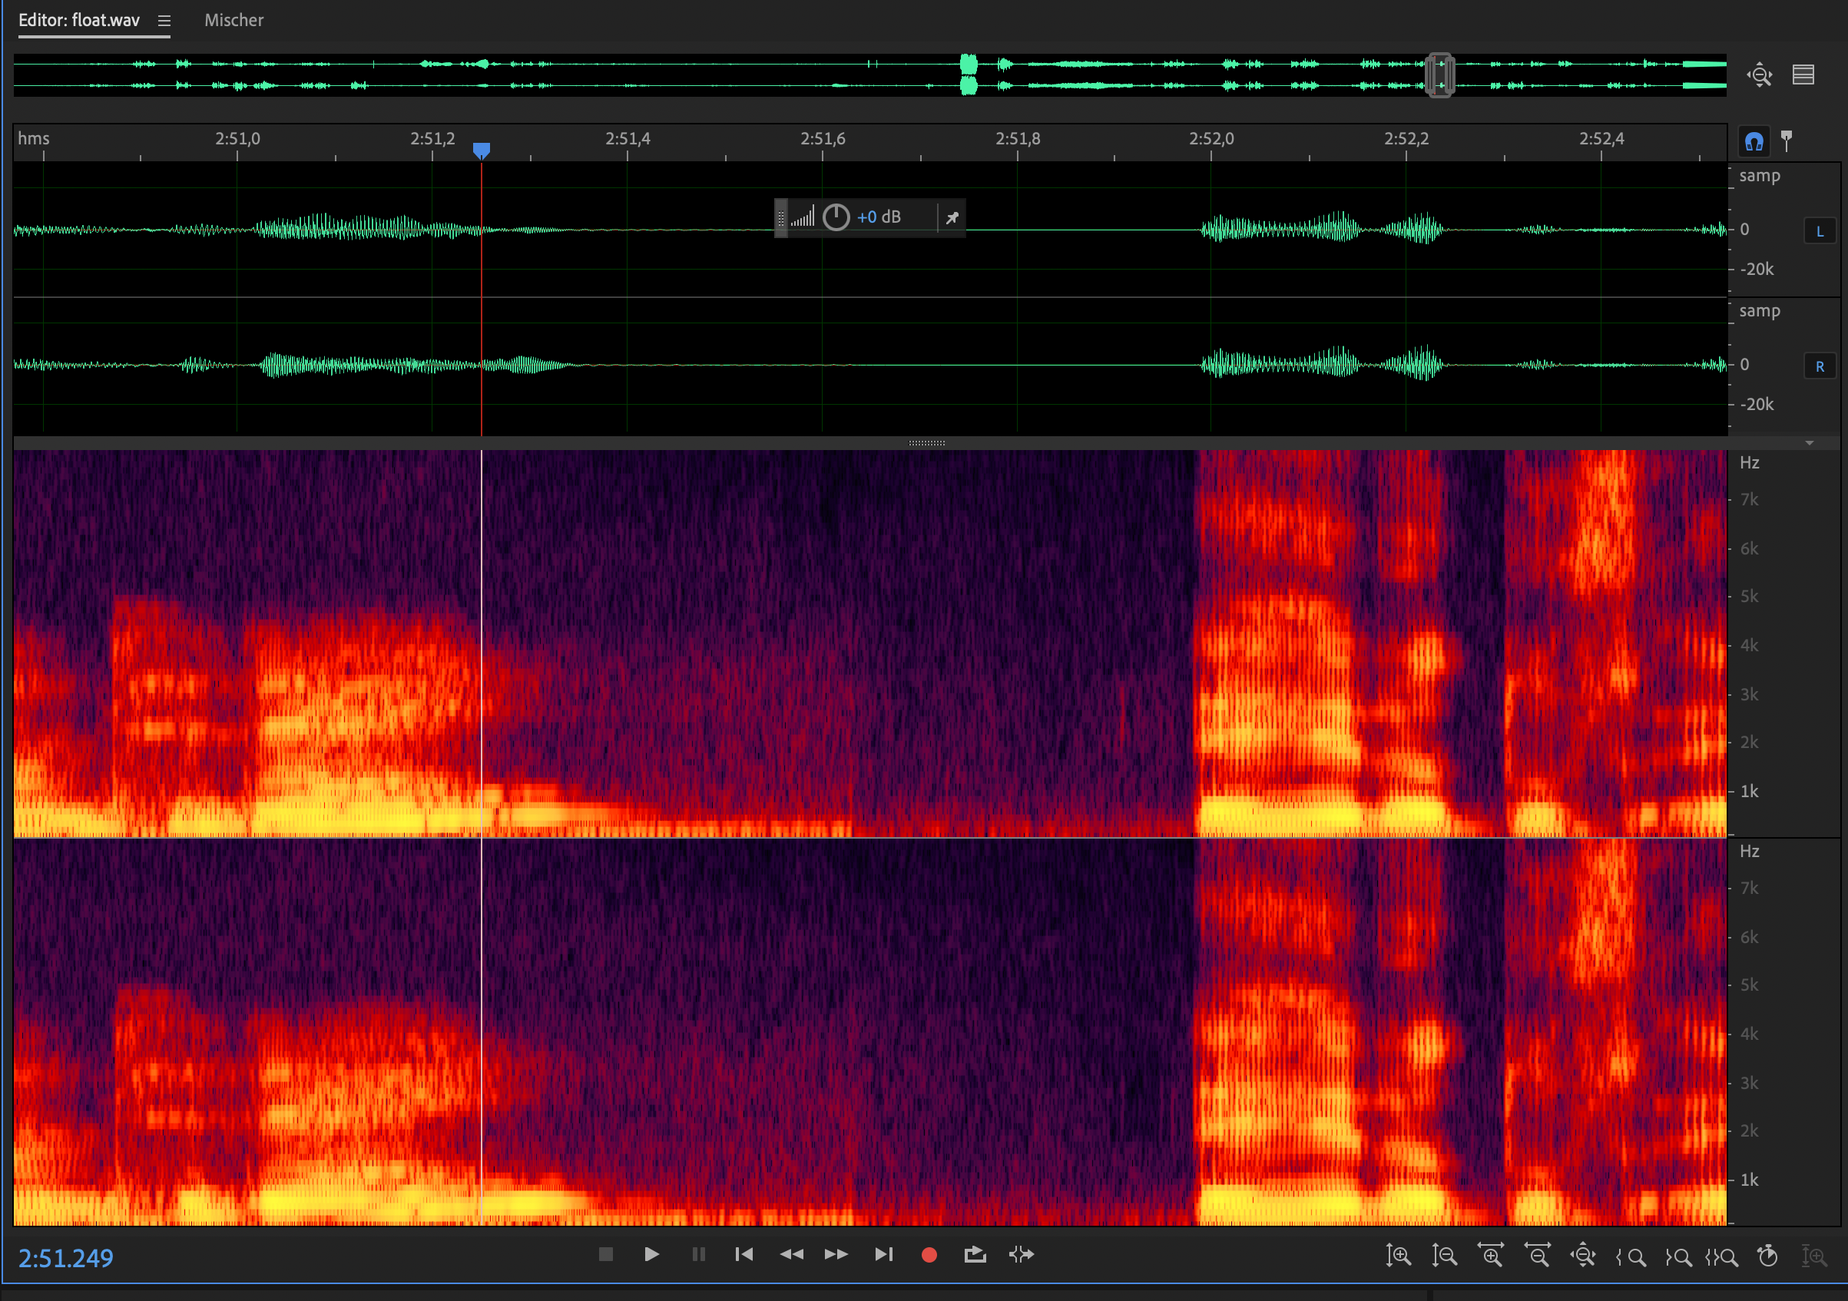Click the skip selection icon
The height and width of the screenshot is (1301, 1848).
coord(1022,1254)
